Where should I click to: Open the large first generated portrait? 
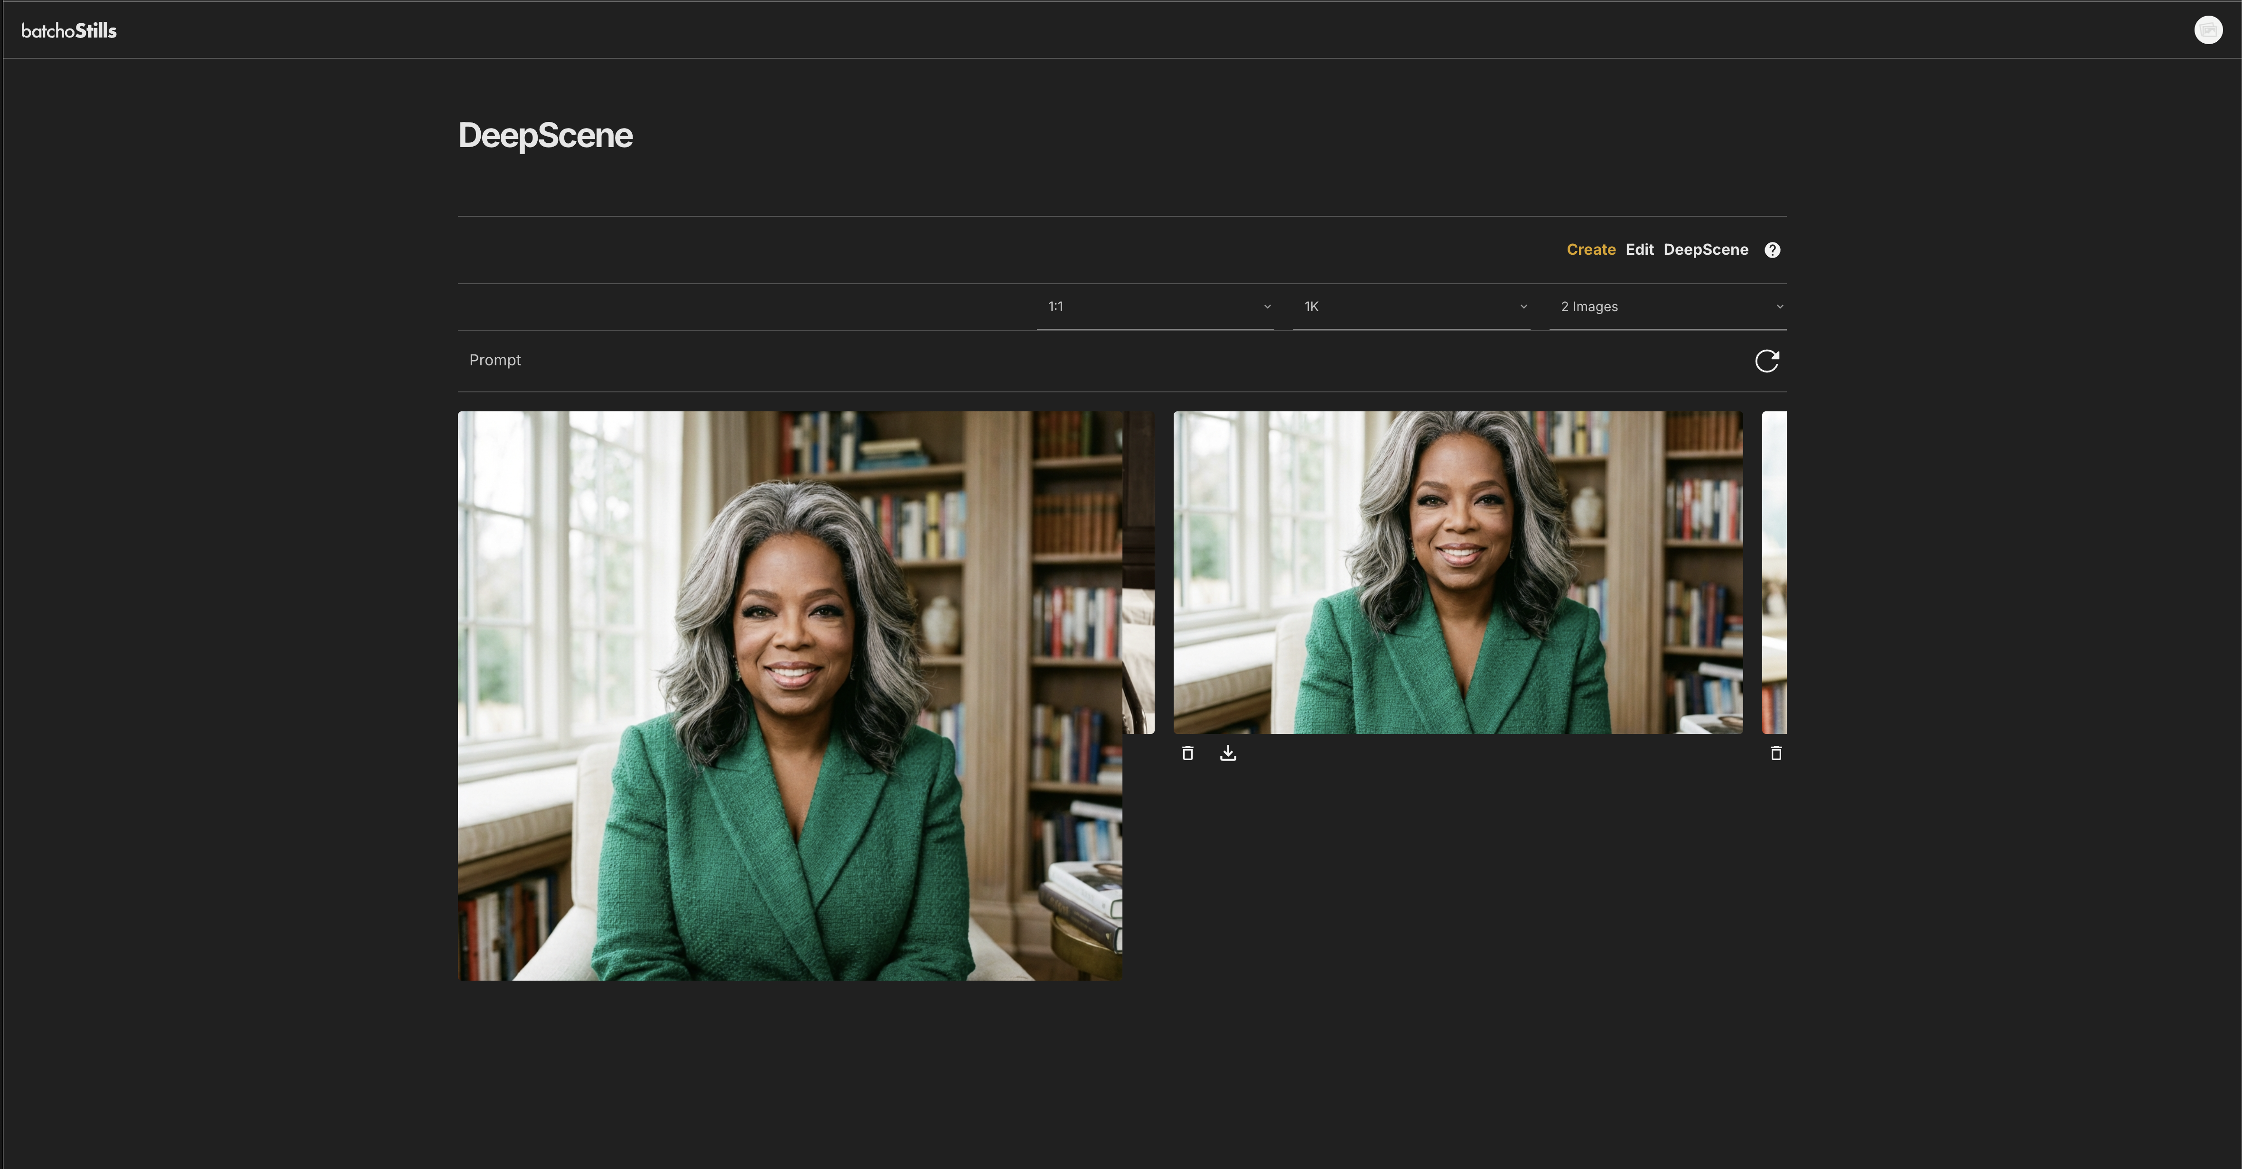[x=789, y=696]
